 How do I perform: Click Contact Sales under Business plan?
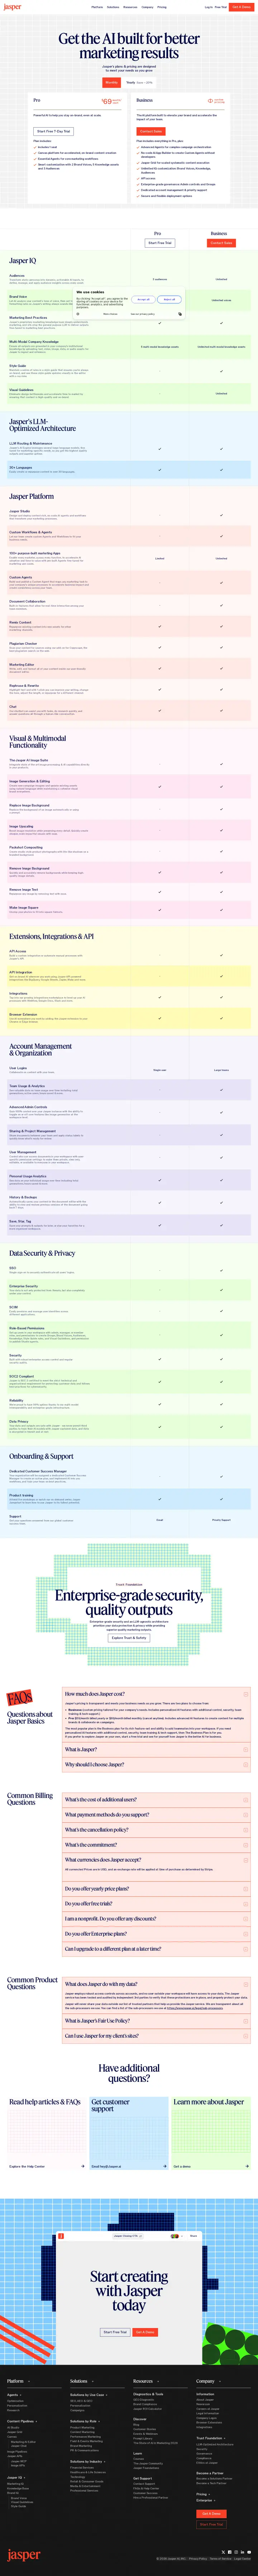[x=150, y=131]
